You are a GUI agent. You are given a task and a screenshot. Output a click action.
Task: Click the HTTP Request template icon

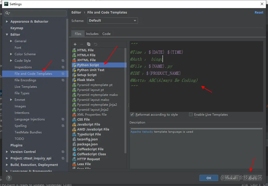click(x=74, y=159)
